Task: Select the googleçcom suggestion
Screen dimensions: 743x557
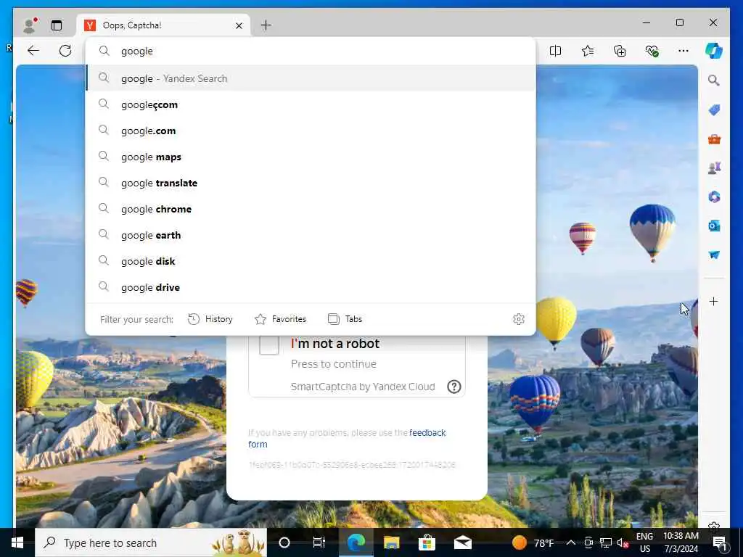Action: click(x=311, y=104)
